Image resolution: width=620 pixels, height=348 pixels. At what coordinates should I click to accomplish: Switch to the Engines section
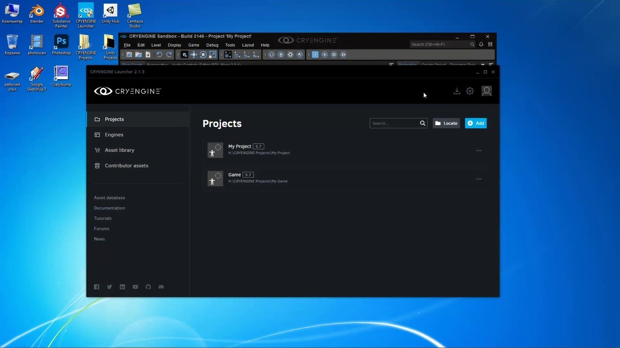(x=114, y=135)
